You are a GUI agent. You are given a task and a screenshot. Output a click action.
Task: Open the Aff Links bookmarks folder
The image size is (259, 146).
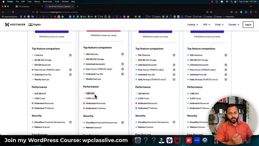(x=197, y=17)
